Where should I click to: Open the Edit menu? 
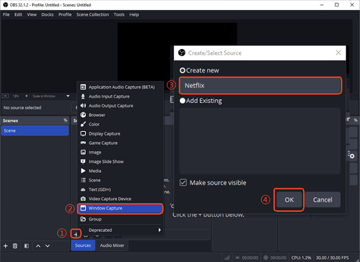18,14
